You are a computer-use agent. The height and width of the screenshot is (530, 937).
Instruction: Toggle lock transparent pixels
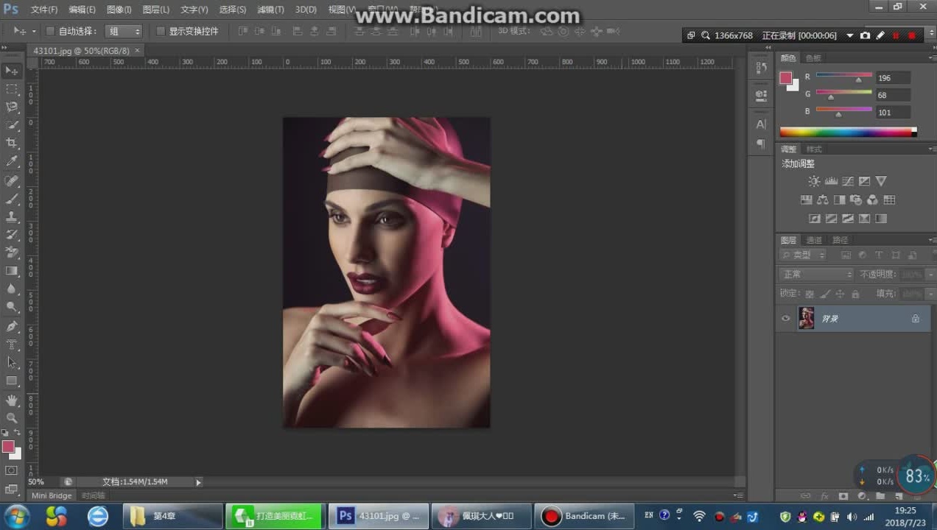tap(810, 294)
